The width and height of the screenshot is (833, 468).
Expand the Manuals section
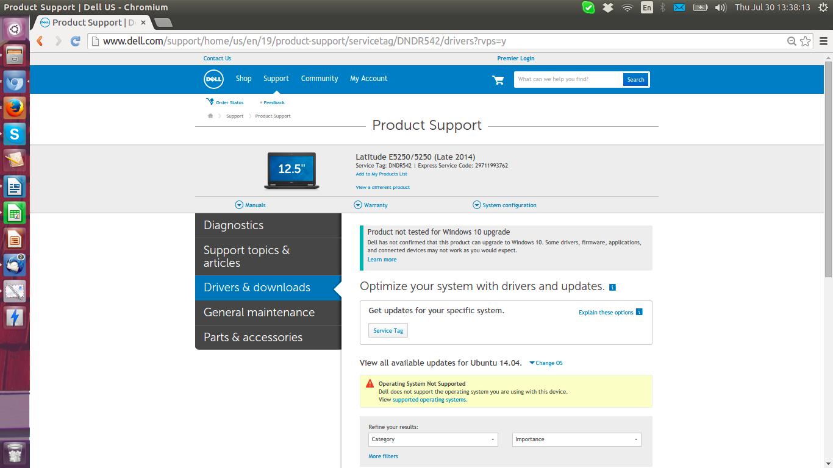pos(250,205)
